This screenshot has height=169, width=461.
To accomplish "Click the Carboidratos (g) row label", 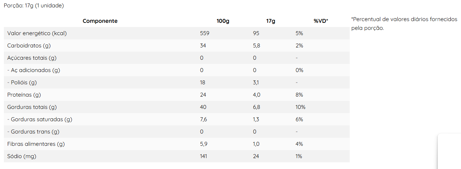I will tap(30, 46).
